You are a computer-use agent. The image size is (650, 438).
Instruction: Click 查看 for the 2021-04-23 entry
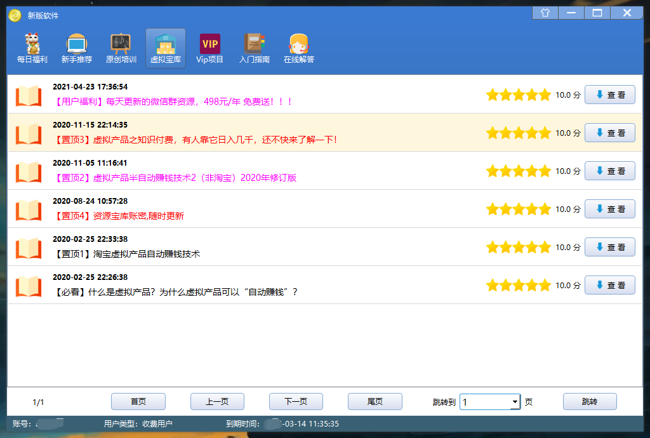coord(609,95)
